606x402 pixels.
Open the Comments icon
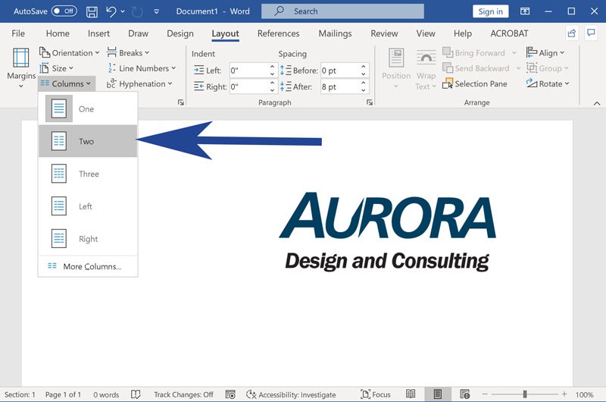tap(591, 33)
